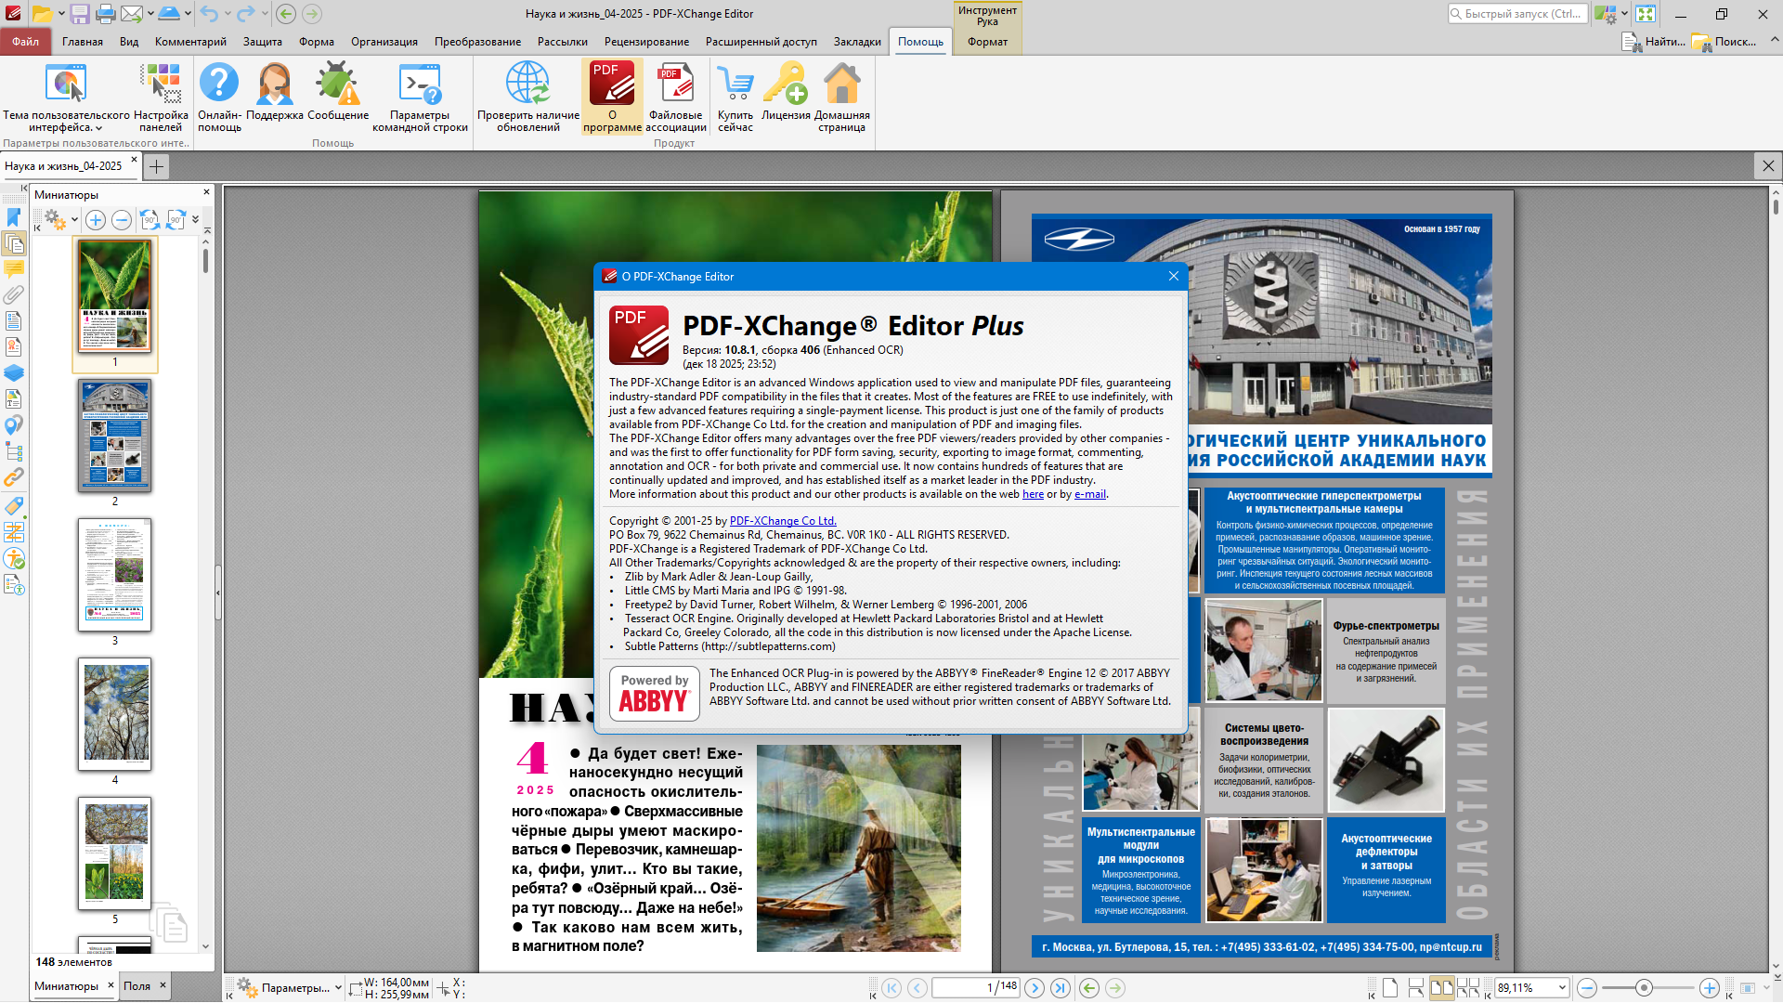
Task: Open PDF-XChange Co Ltd. link
Action: tap(783, 521)
